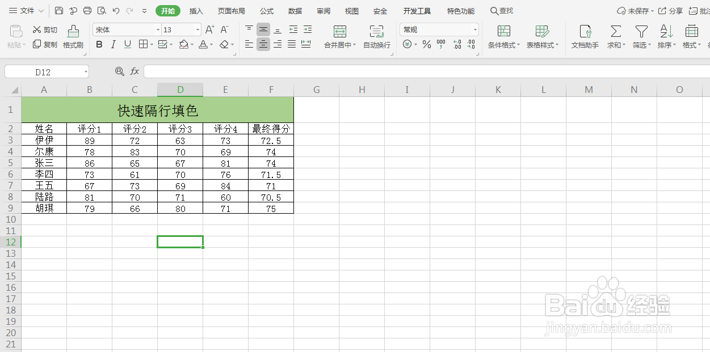Switch to 审阅 tab
The height and width of the screenshot is (352, 710).
[324, 11]
